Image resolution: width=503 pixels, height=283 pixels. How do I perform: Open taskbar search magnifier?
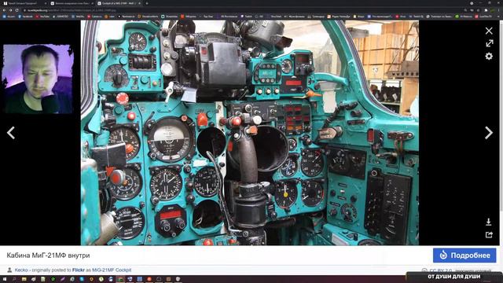point(14,279)
